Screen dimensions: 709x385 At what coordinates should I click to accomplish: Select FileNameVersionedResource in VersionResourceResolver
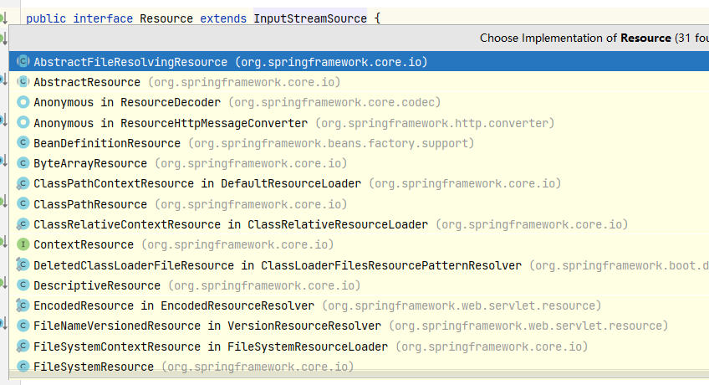click(x=359, y=326)
